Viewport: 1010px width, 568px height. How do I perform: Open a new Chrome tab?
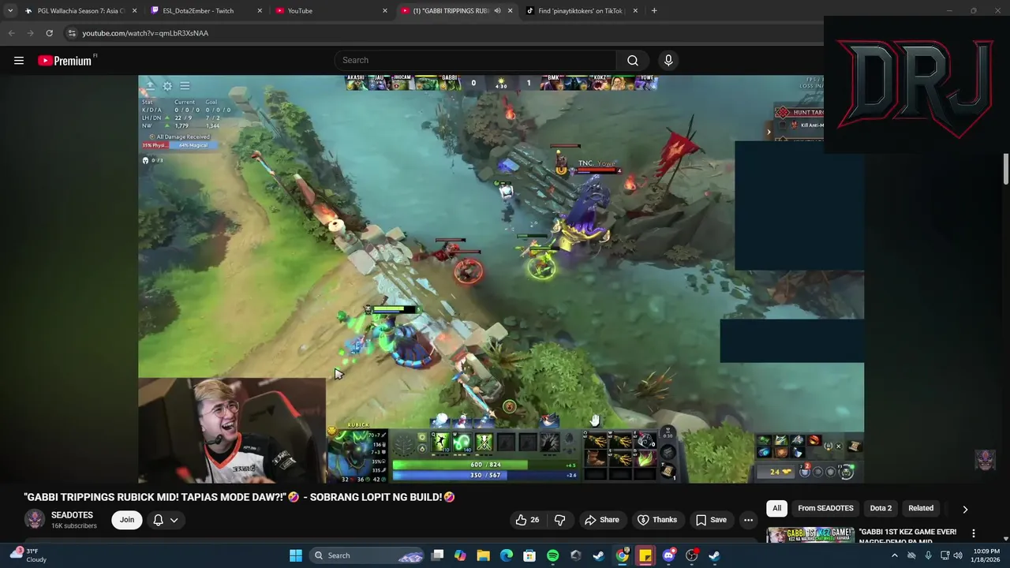coord(654,11)
